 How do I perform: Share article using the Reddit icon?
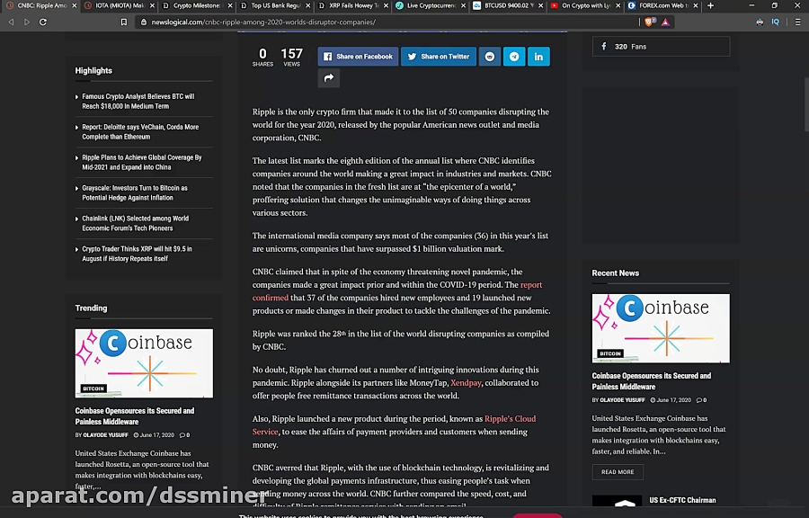pos(489,56)
